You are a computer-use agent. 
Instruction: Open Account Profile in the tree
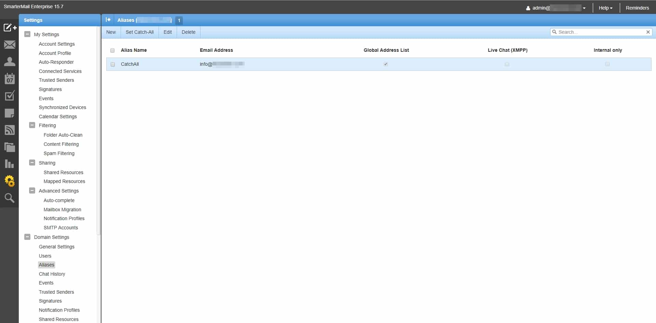[x=55, y=53]
